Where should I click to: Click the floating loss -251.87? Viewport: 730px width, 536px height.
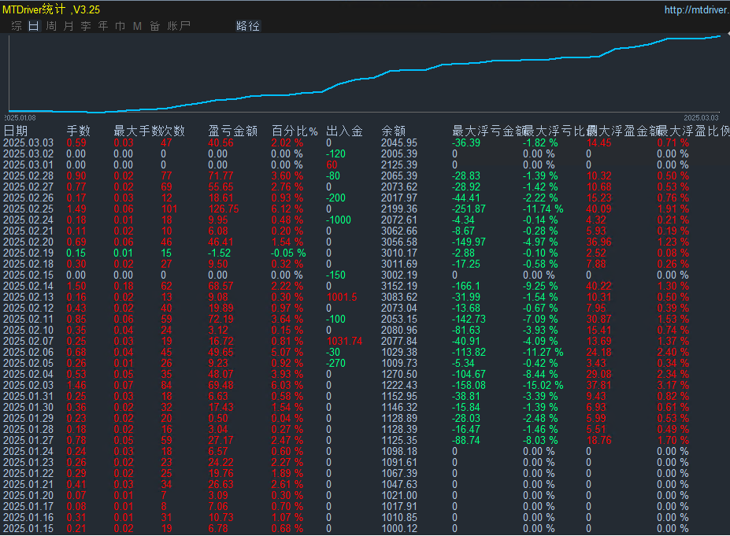(469, 209)
